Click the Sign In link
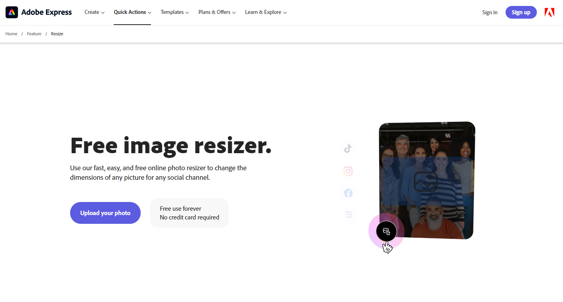 pos(490,12)
